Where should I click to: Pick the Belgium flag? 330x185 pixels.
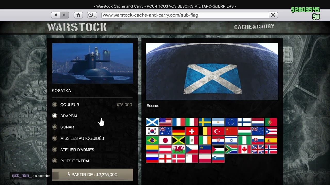coord(205,131)
